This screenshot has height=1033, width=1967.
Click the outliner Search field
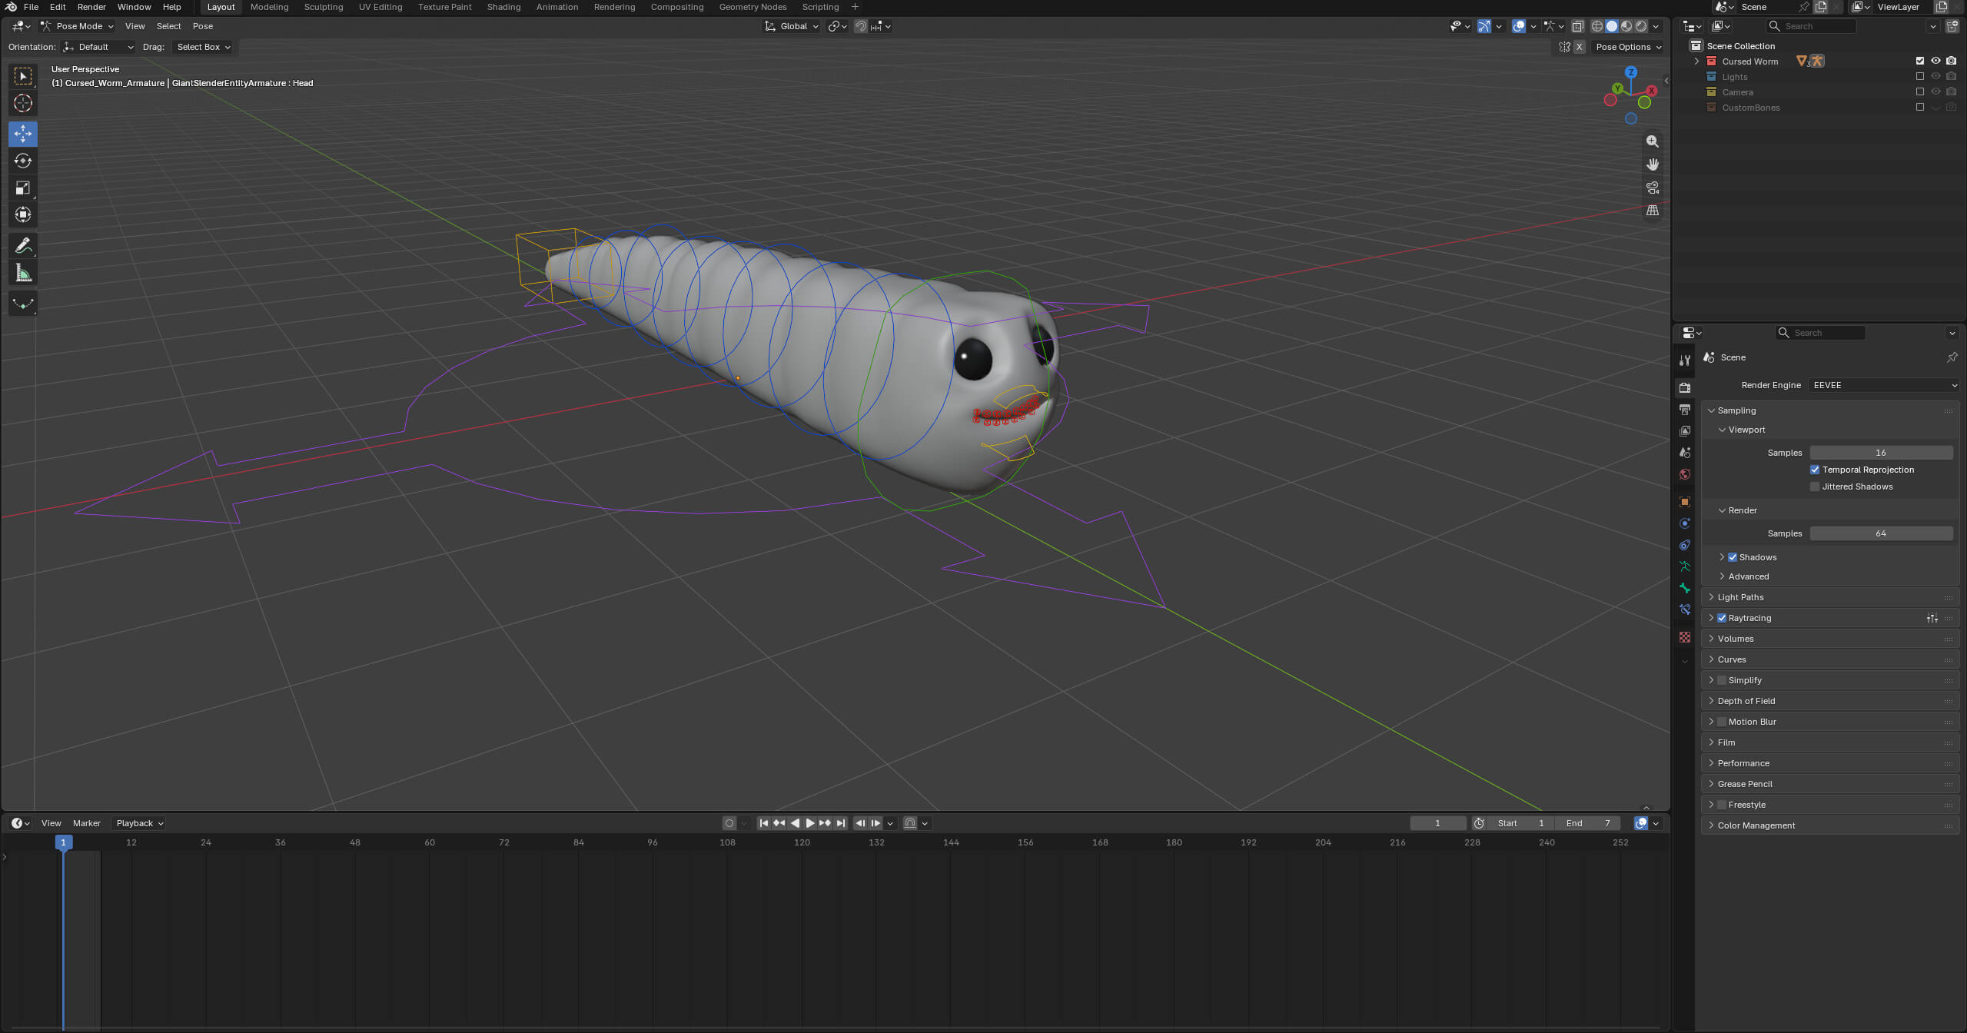coord(1812,26)
